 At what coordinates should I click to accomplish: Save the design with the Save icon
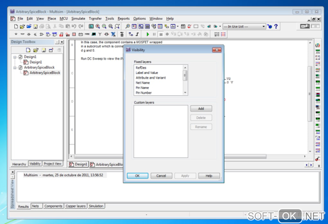coord(35,26)
